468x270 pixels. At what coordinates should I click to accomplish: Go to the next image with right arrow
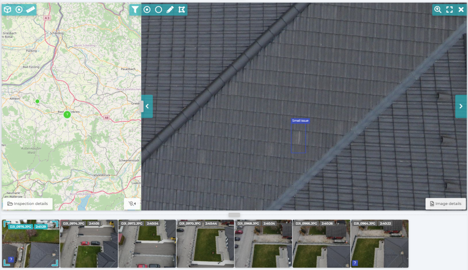[x=461, y=106]
